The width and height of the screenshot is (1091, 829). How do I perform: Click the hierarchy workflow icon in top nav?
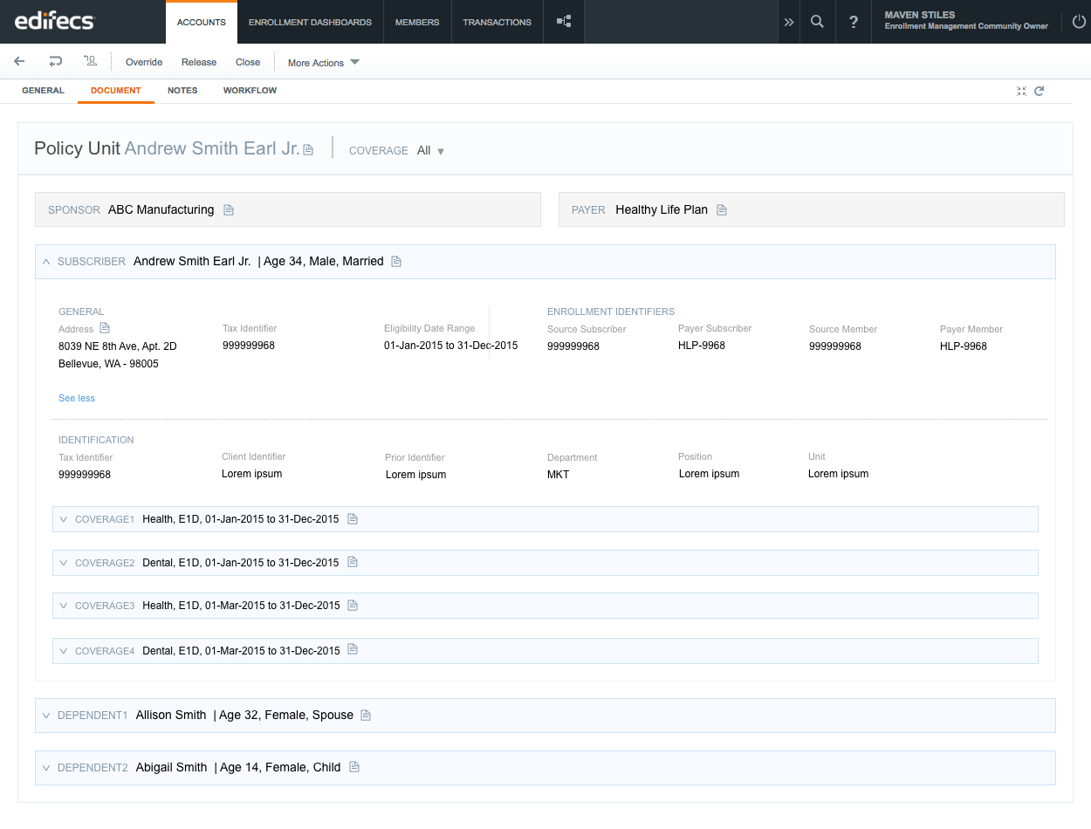pos(564,22)
